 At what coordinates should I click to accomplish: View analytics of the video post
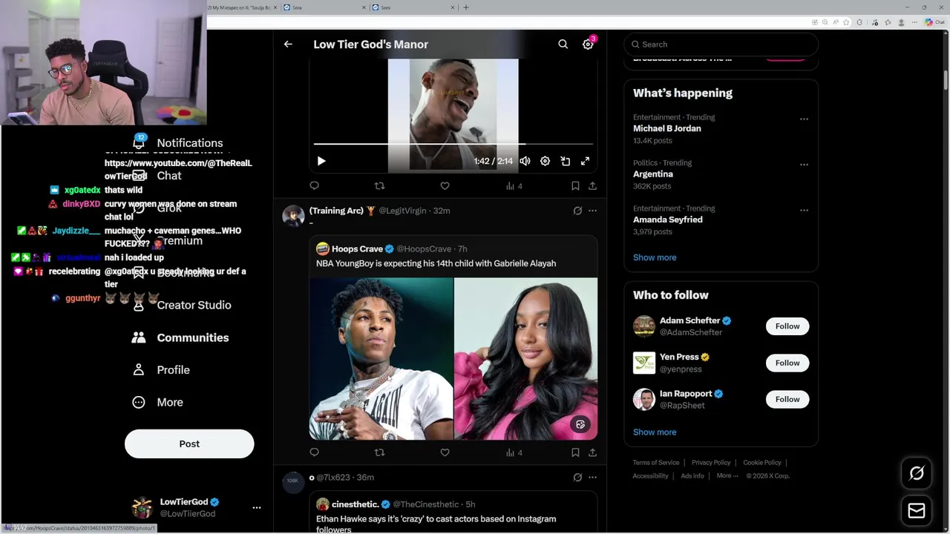[x=514, y=185]
